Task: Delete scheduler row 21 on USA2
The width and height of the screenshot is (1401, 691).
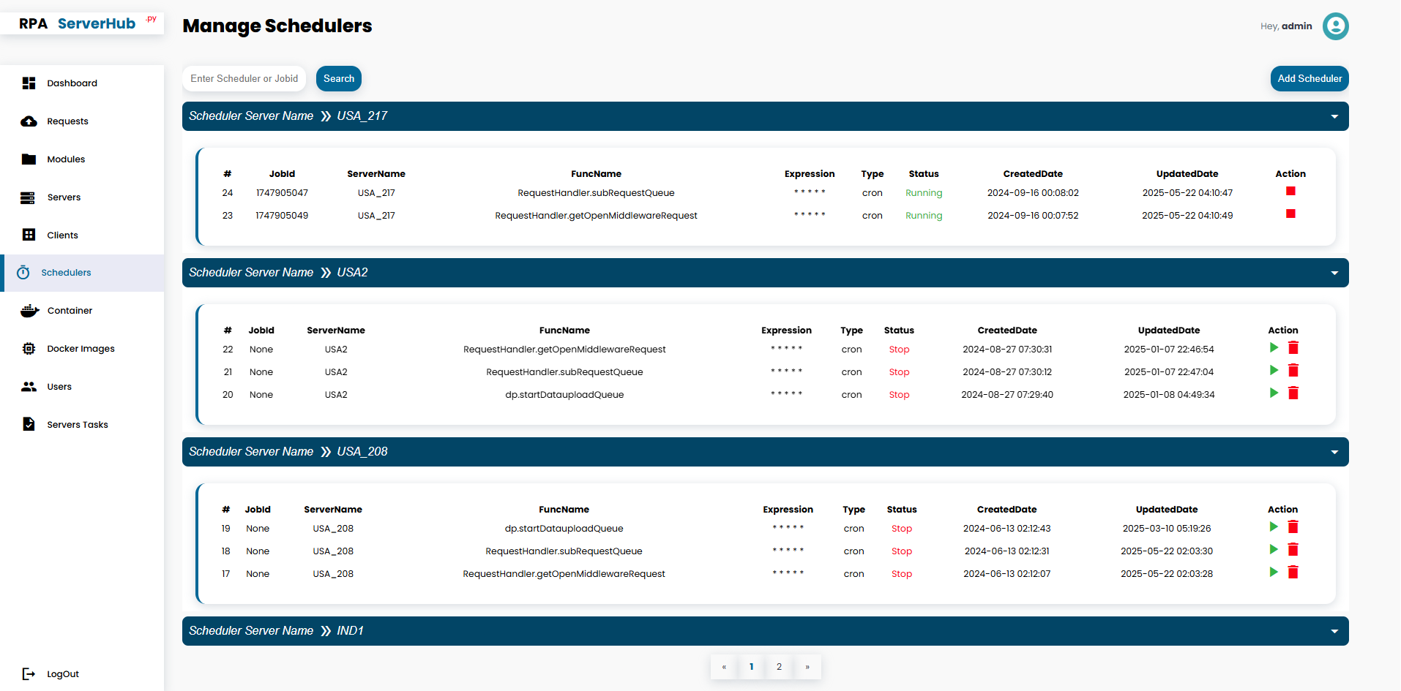Action: (1293, 371)
